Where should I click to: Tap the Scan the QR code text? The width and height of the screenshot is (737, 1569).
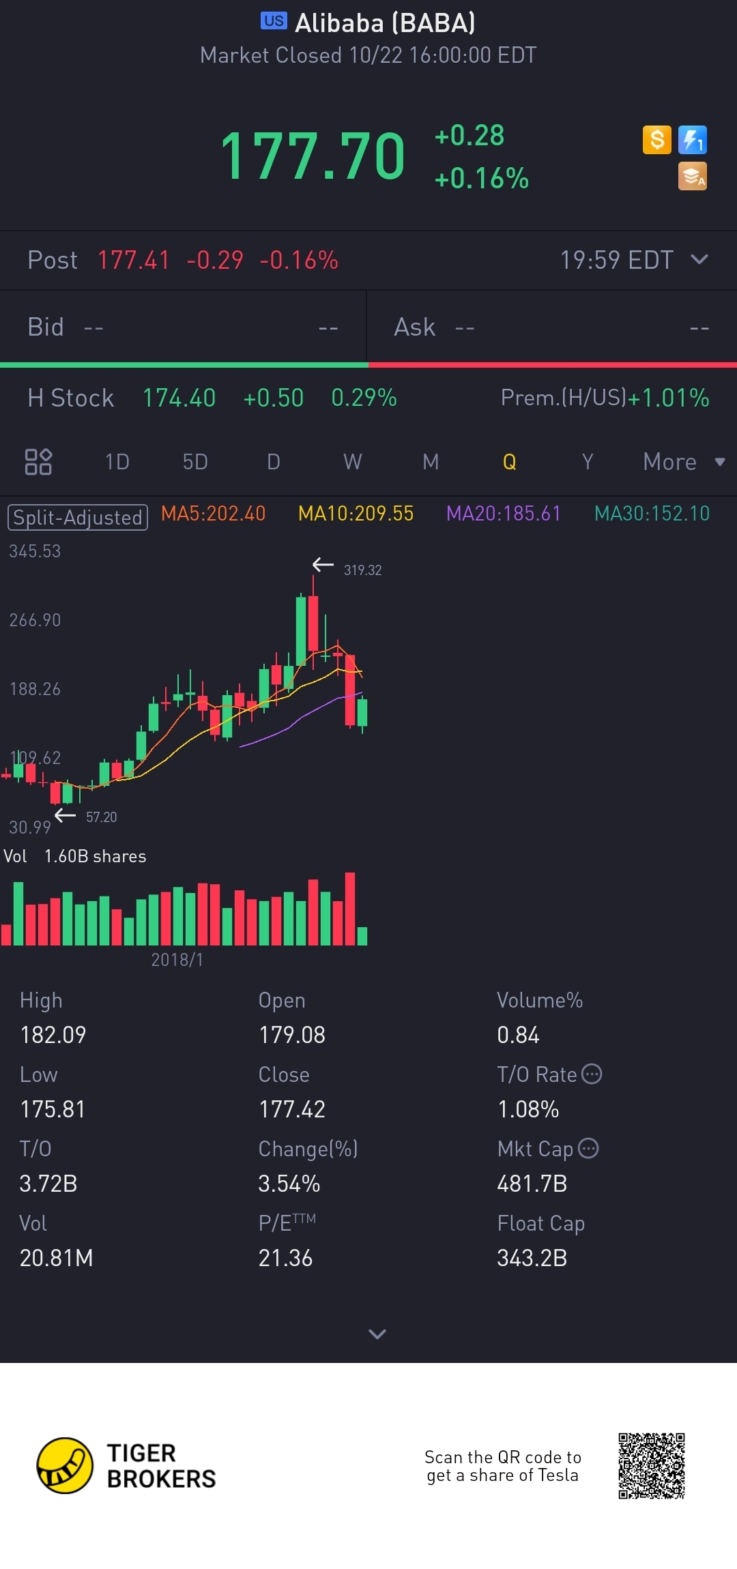coord(503,1466)
